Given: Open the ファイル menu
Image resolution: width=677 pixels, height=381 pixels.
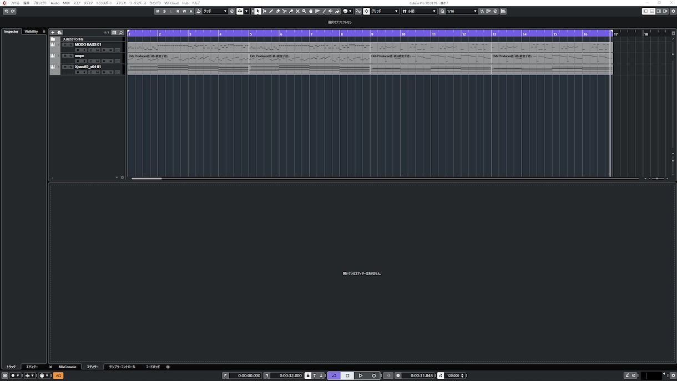Looking at the screenshot, I should pos(15,3).
